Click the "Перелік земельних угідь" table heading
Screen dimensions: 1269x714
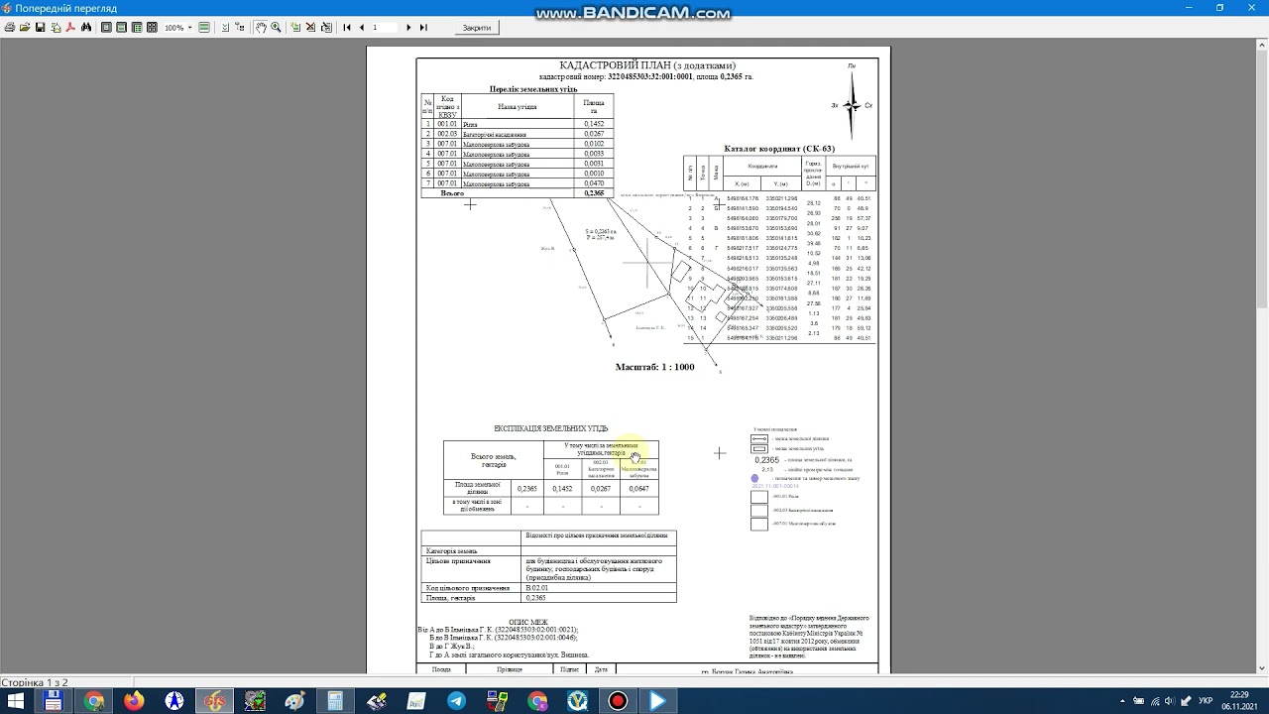[x=533, y=89]
